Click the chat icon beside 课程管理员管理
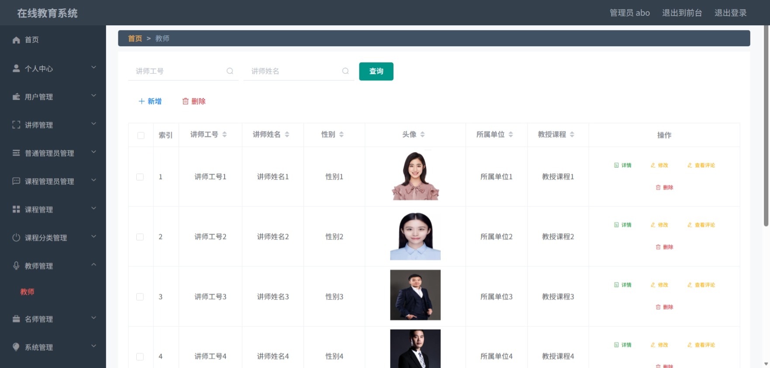 click(16, 181)
